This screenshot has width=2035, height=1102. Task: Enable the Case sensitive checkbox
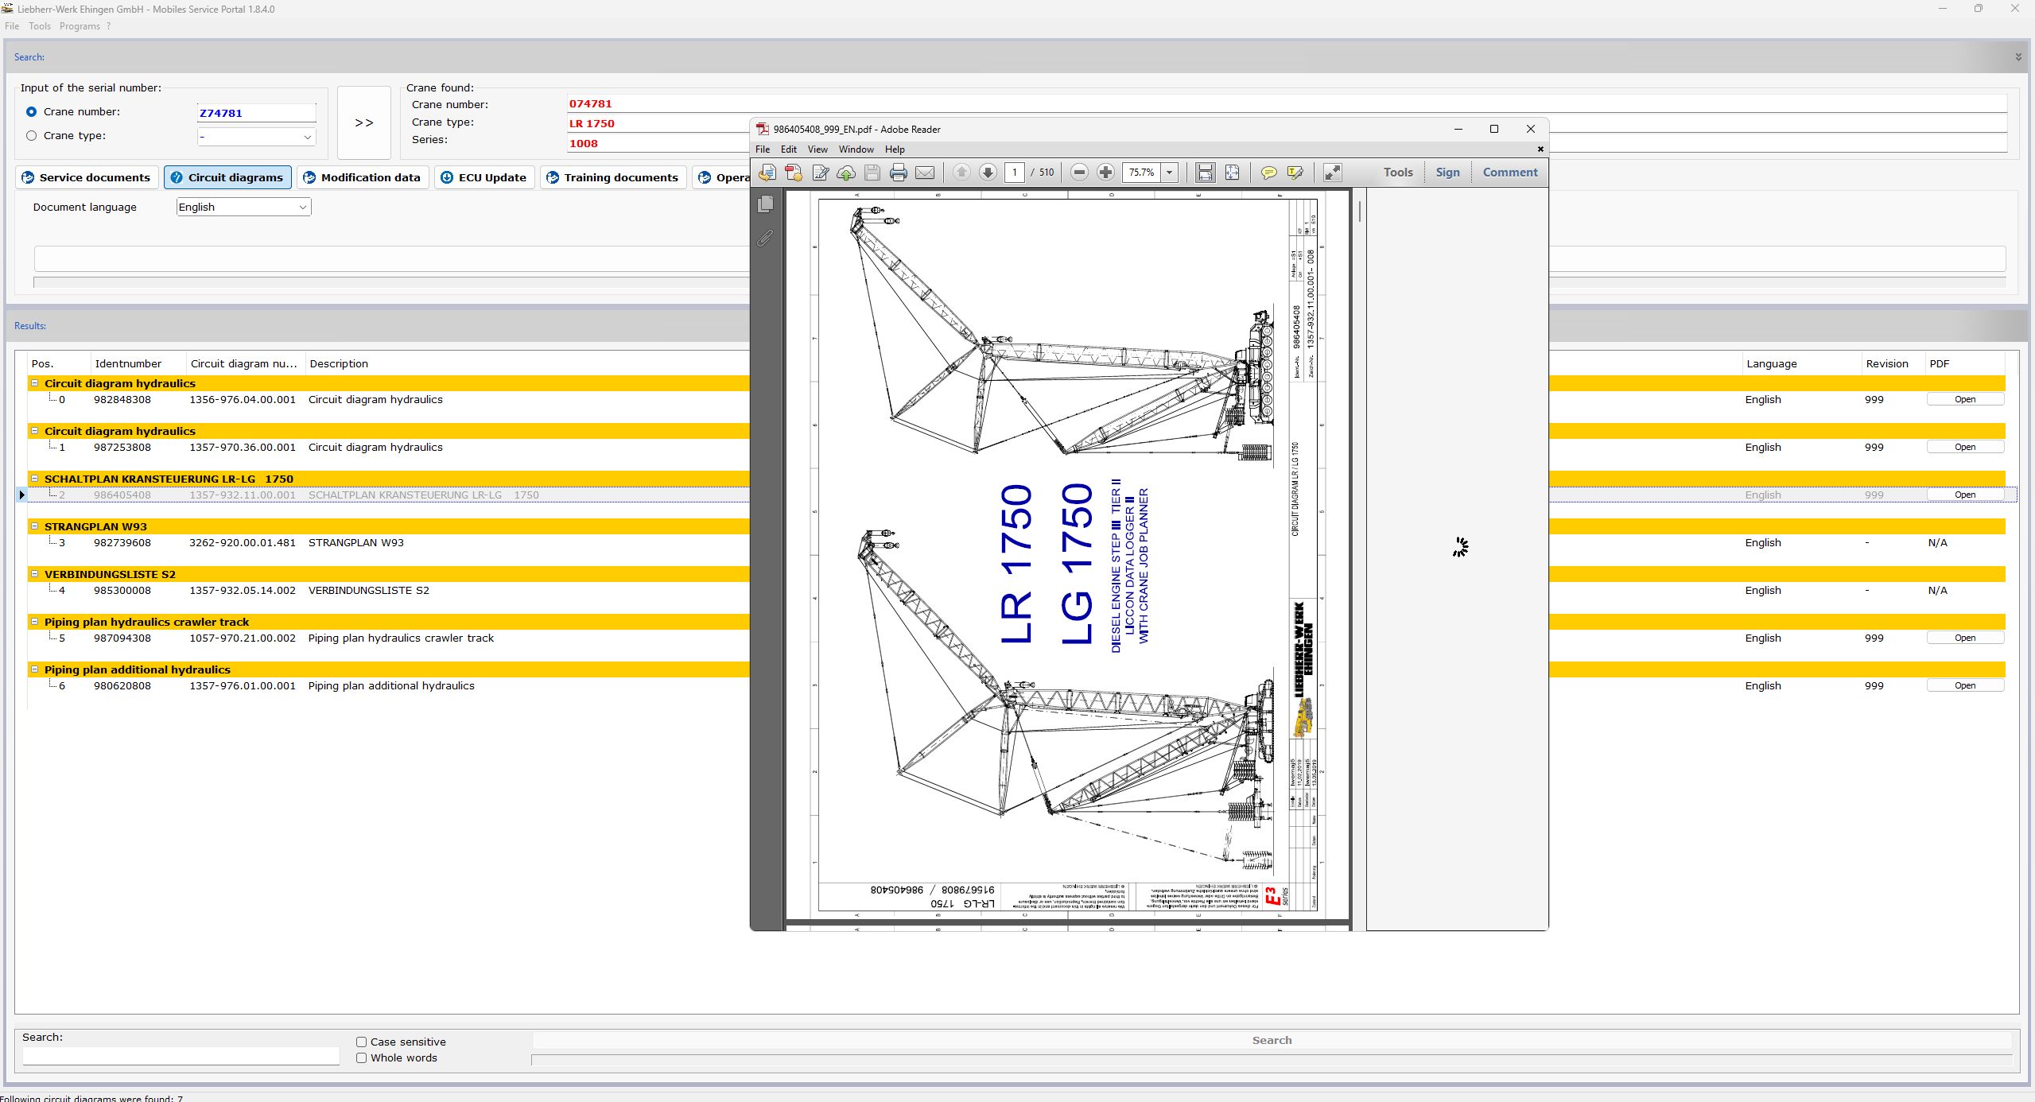362,1042
